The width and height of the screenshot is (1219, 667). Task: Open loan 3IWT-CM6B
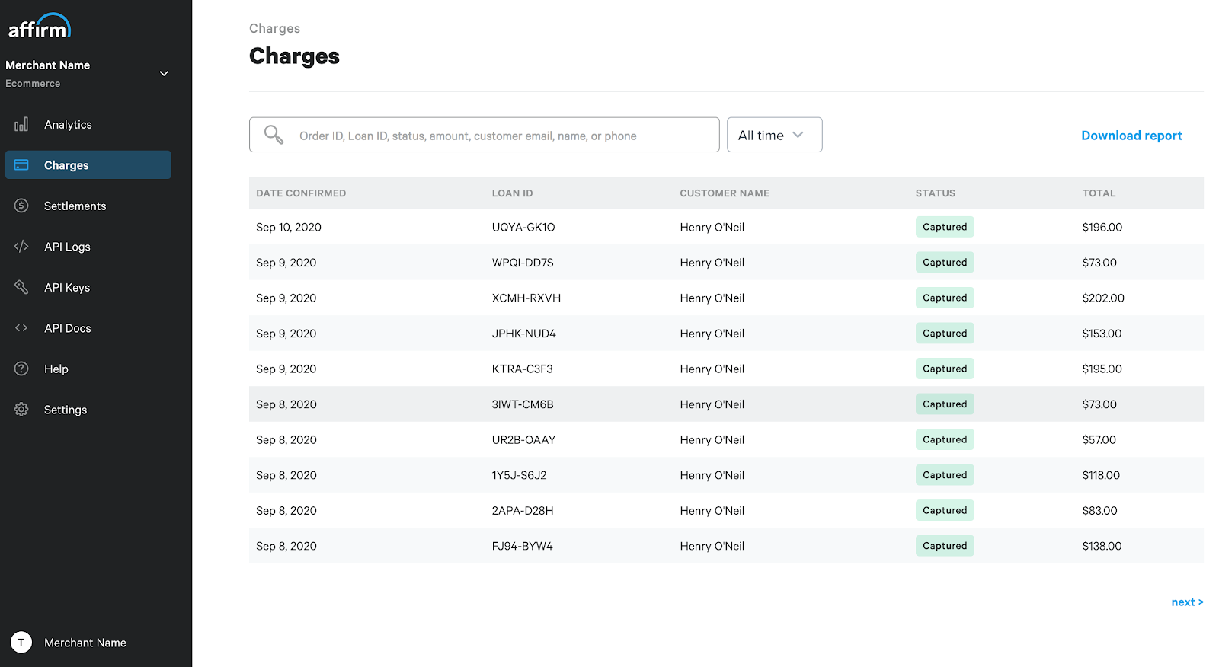pyautogui.click(x=523, y=404)
